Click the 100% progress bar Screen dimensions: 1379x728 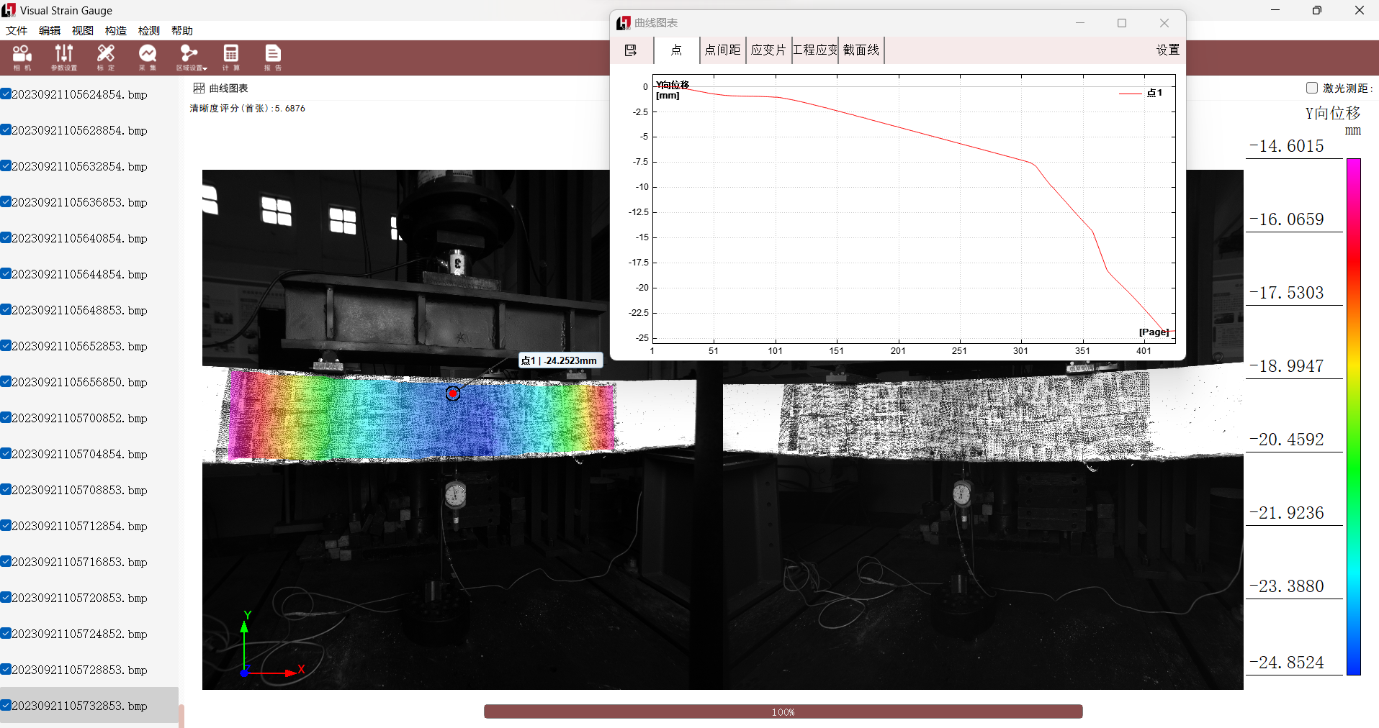click(783, 711)
